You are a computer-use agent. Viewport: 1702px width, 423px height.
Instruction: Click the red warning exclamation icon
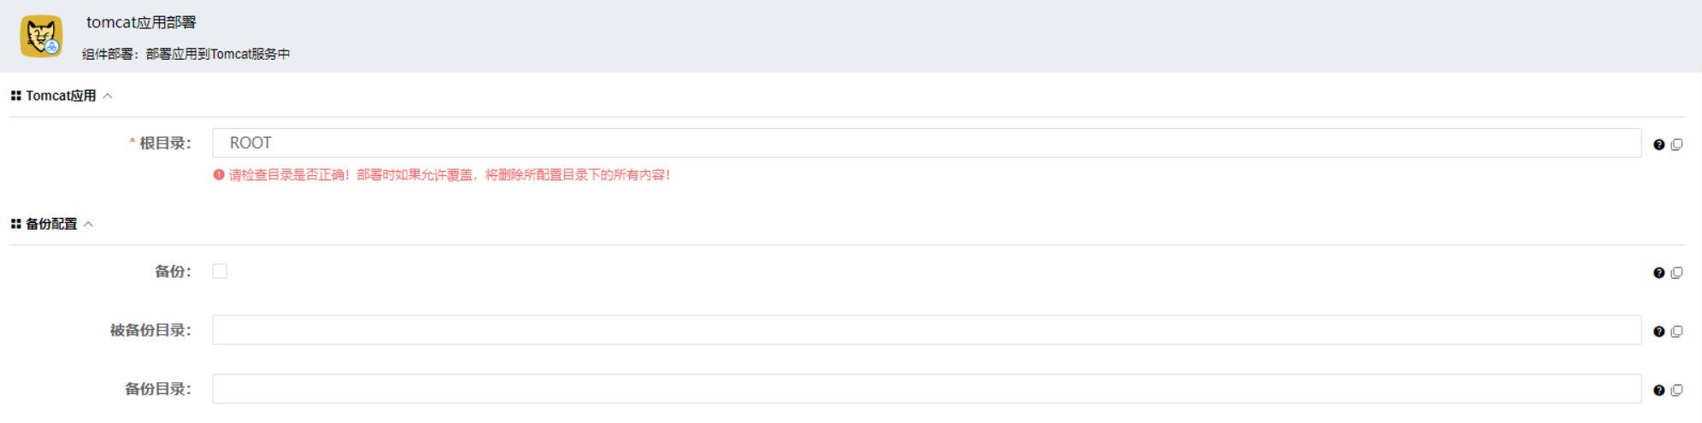pyautogui.click(x=219, y=175)
